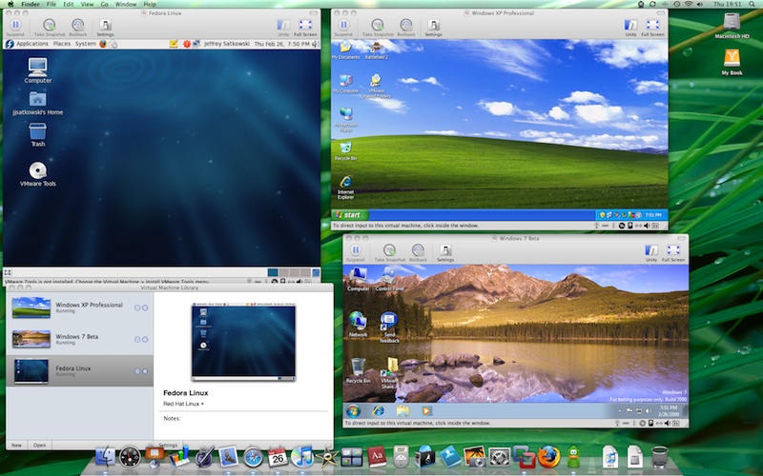Open My Computer on the Windows XP desktop

click(x=346, y=84)
